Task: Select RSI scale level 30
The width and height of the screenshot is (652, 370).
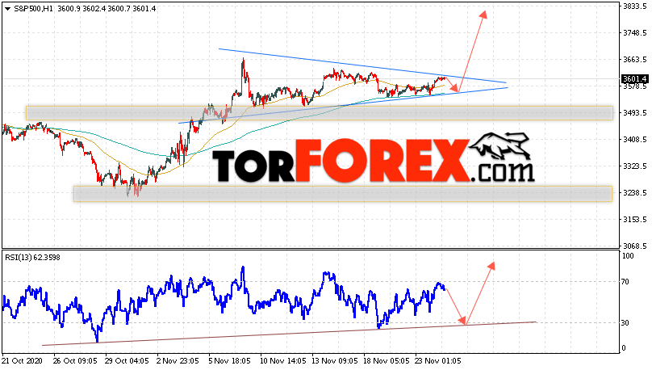Action: (625, 323)
